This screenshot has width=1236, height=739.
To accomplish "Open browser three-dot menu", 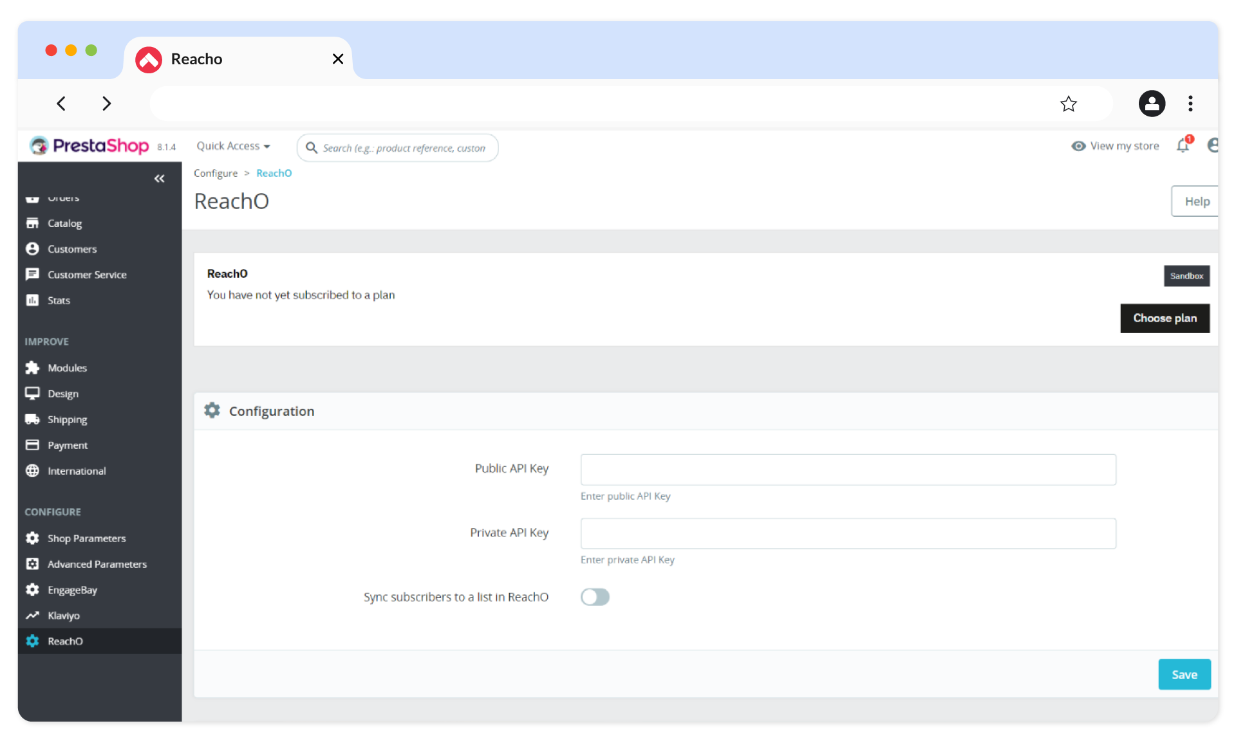I will [x=1190, y=104].
